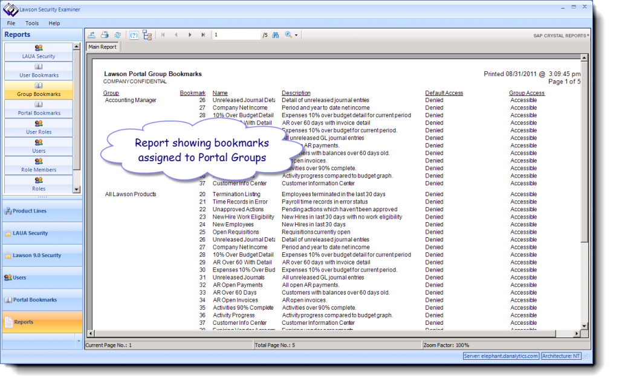
Task: Click the horizontal scrollbar thumb
Action: coord(325,334)
